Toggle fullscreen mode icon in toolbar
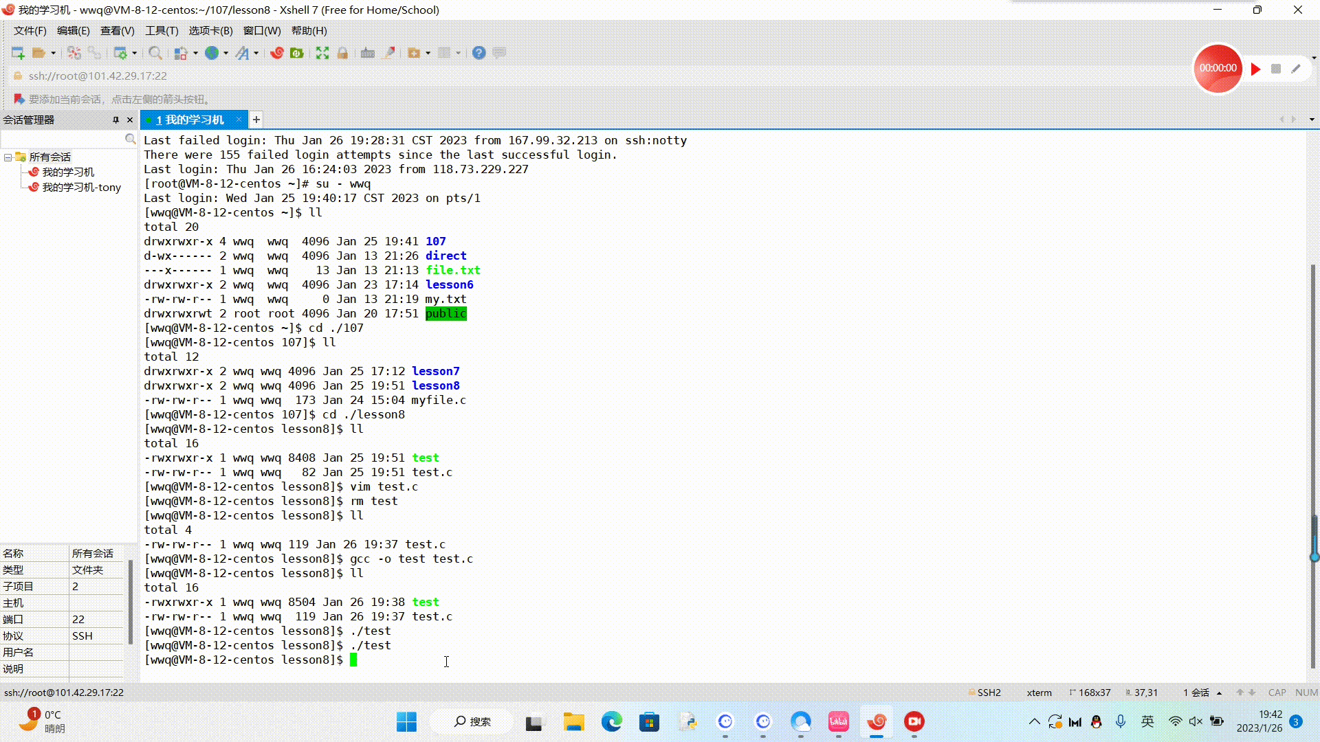The height and width of the screenshot is (742, 1320). 322,53
